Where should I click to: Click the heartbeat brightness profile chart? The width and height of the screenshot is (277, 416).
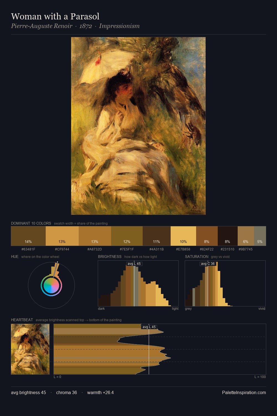pyautogui.click(x=160, y=349)
